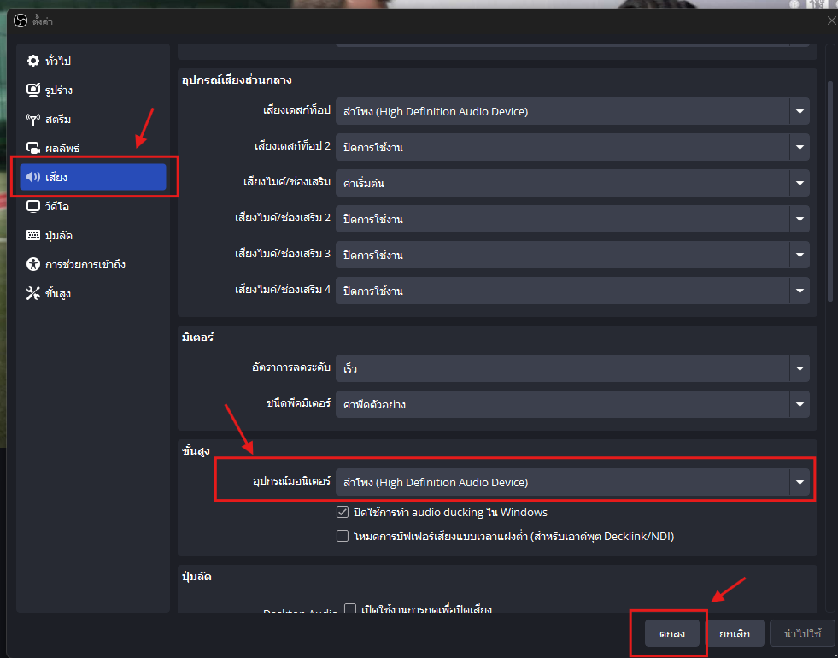838x658 pixels.
Task: Click the output icon beside ผลลัพธ์
Action: pyautogui.click(x=33, y=148)
